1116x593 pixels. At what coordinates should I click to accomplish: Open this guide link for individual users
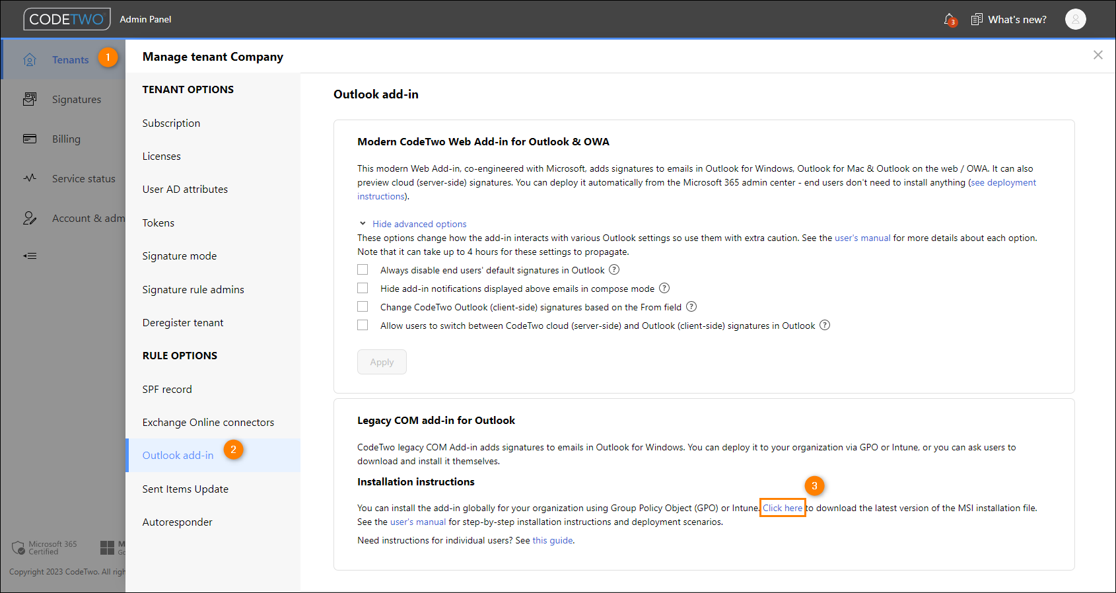pyautogui.click(x=553, y=540)
